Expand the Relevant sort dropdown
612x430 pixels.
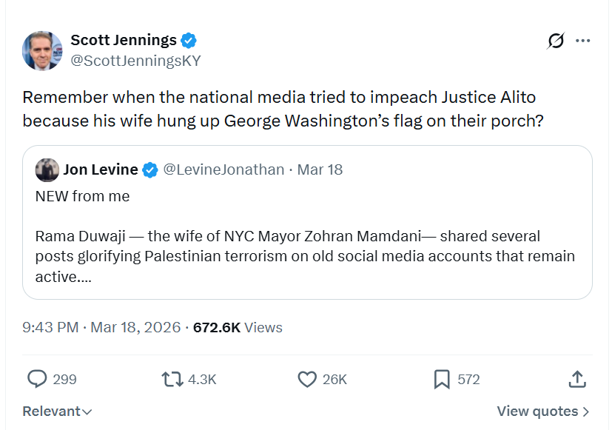[x=57, y=411]
